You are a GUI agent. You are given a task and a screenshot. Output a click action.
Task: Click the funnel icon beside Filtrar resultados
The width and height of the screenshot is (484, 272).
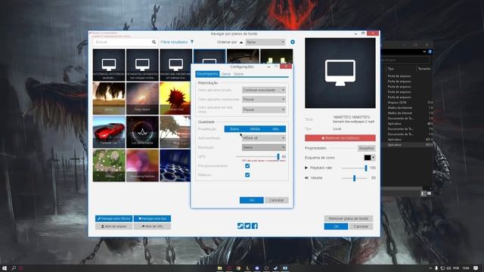coord(192,42)
